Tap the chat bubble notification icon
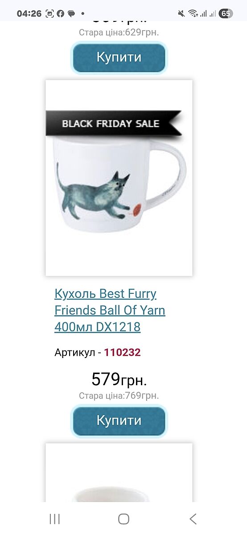The width and height of the screenshot is (247, 535). click(x=71, y=13)
